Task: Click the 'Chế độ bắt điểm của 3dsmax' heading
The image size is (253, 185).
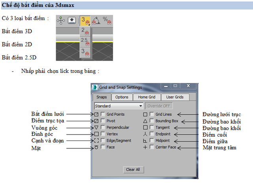Action: pos(38,5)
